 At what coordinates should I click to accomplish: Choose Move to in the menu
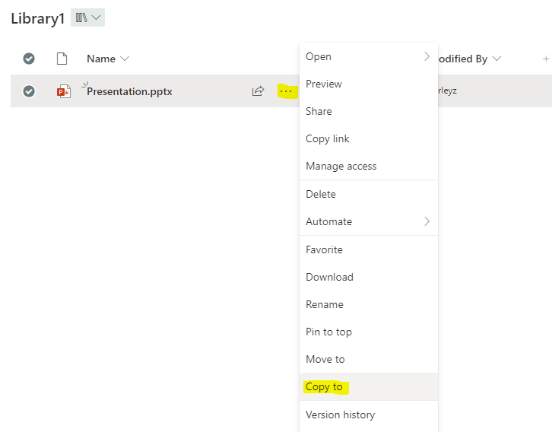325,359
